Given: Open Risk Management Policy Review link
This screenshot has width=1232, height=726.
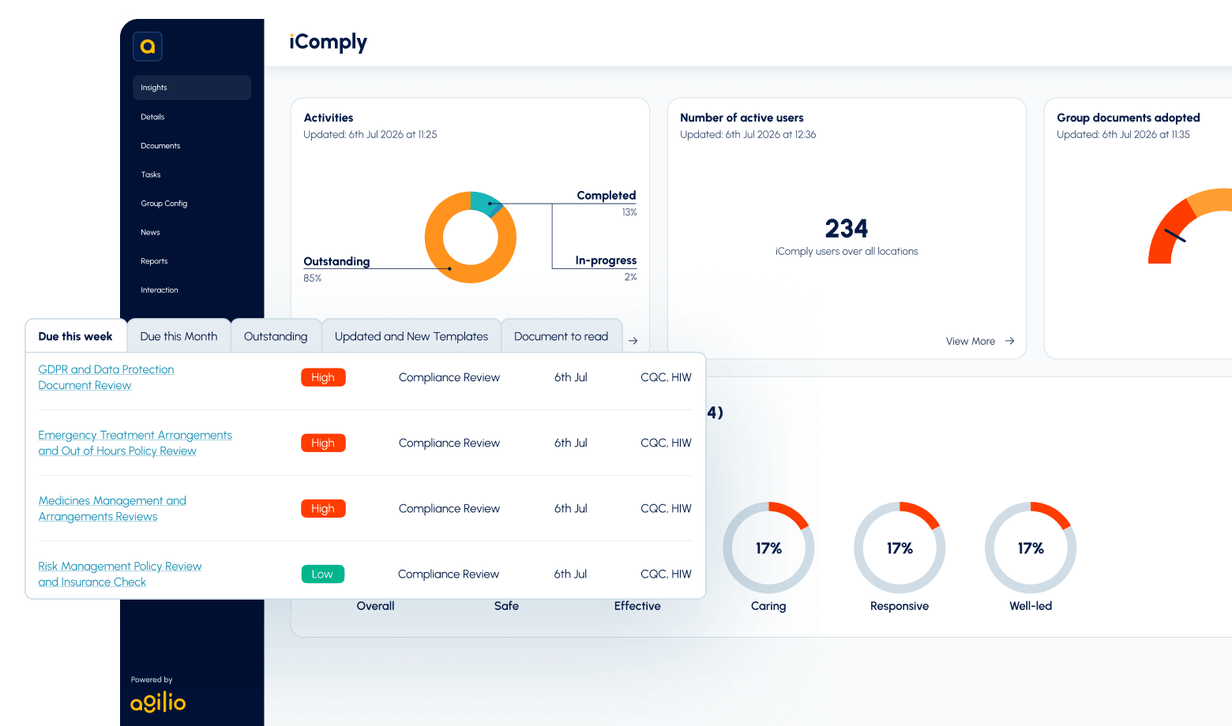Looking at the screenshot, I should pos(120,574).
